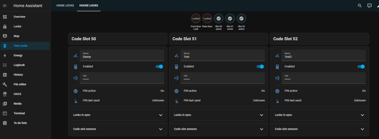Click the PIN active checkmark icon in Code Slot 50

point(76,91)
